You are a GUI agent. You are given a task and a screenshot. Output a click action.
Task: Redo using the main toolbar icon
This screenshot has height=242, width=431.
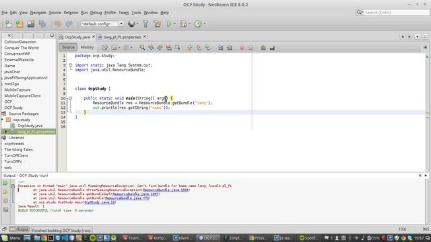(69, 24)
